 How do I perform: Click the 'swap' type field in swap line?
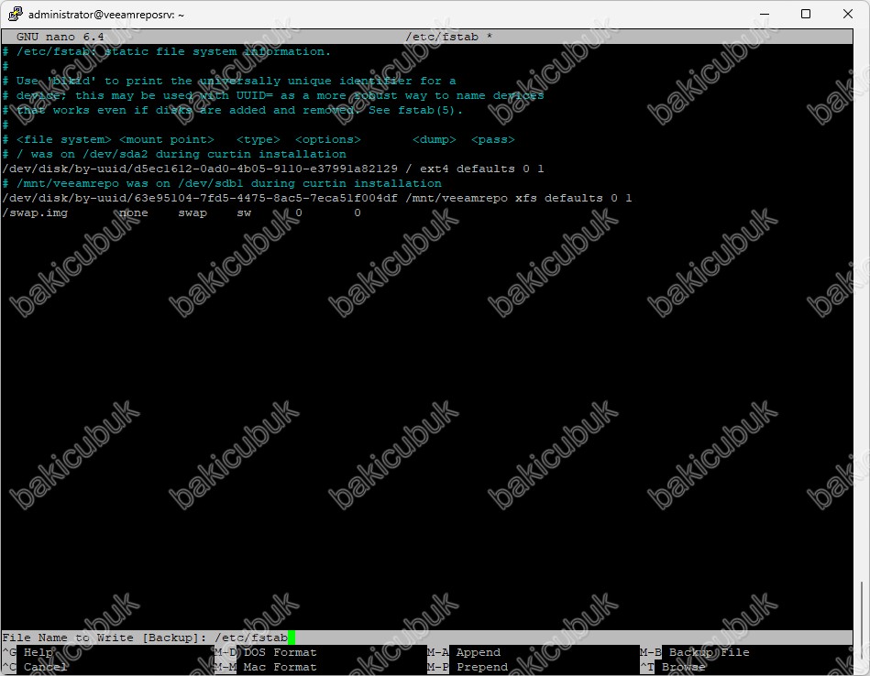[x=193, y=213]
